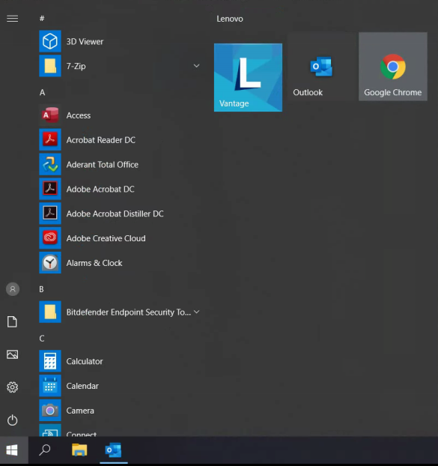Image resolution: width=438 pixels, height=466 pixels.
Task: Select the Access label
Action: tap(79, 115)
